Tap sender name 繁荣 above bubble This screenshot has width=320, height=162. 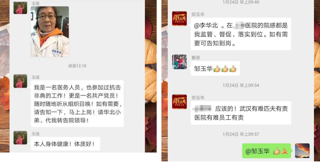point(196,58)
